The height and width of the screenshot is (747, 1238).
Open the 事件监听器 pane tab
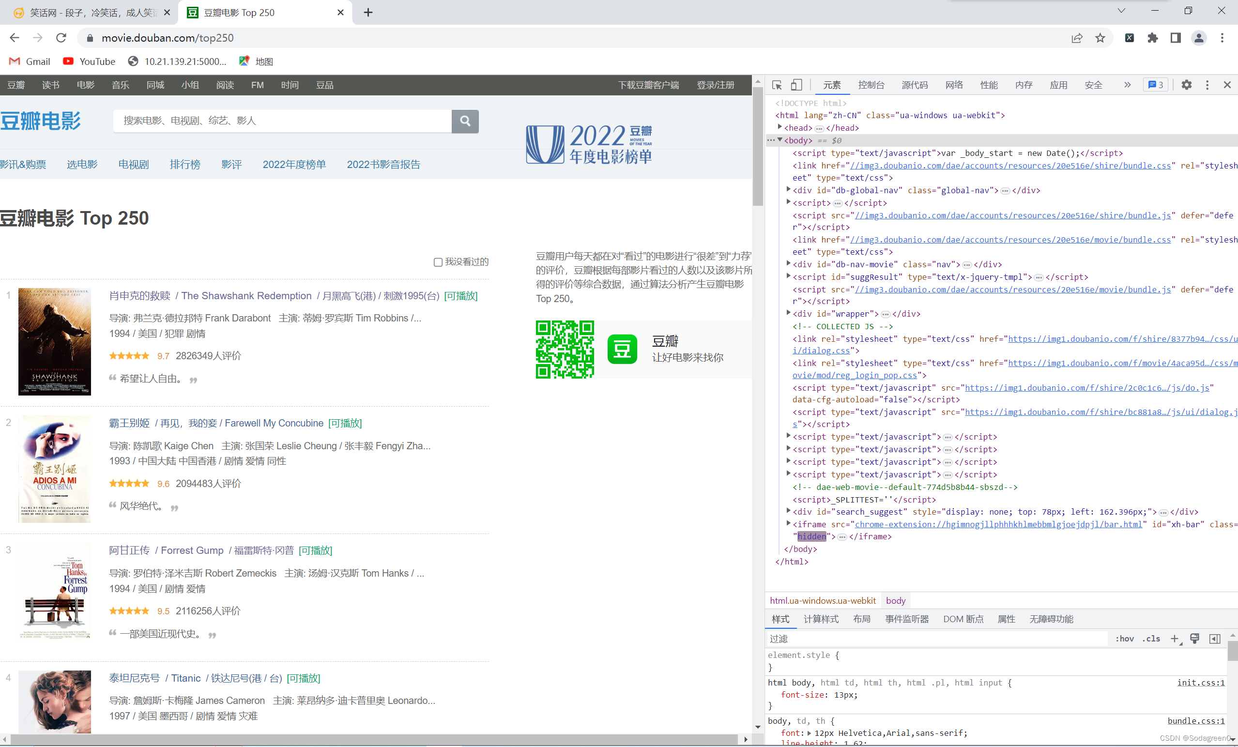pyautogui.click(x=906, y=619)
